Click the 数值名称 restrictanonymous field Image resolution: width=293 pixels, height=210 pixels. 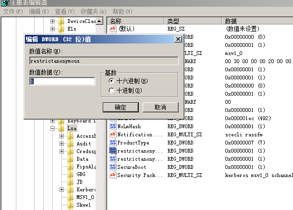[104, 61]
